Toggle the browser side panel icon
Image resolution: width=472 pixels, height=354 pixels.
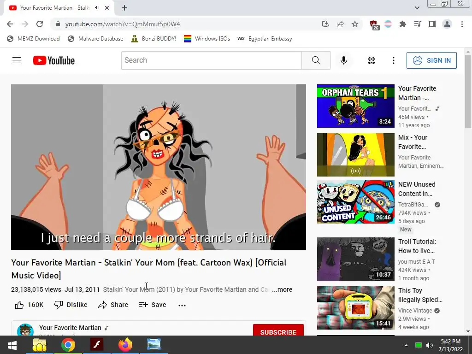(432, 24)
